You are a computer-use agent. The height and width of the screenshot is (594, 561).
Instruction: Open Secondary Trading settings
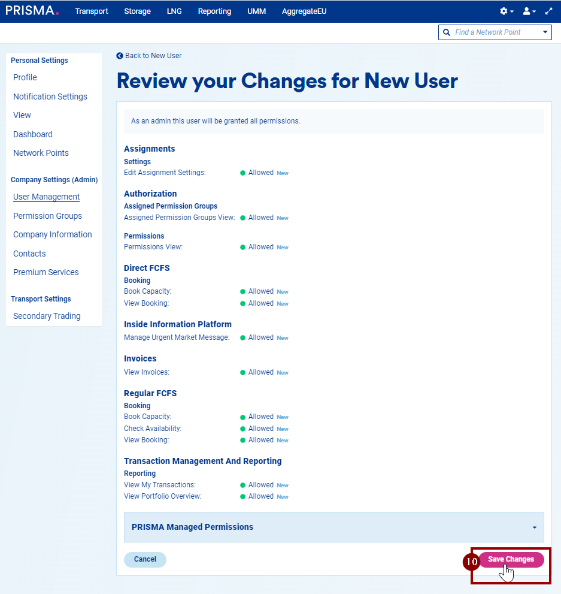coord(47,316)
